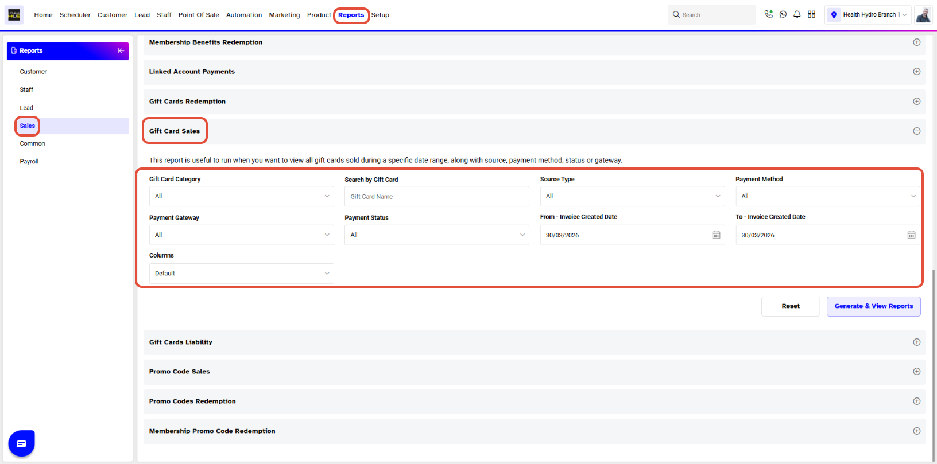The width and height of the screenshot is (937, 464).
Task: Click the app logo in the top-left corner
Action: pyautogui.click(x=14, y=15)
